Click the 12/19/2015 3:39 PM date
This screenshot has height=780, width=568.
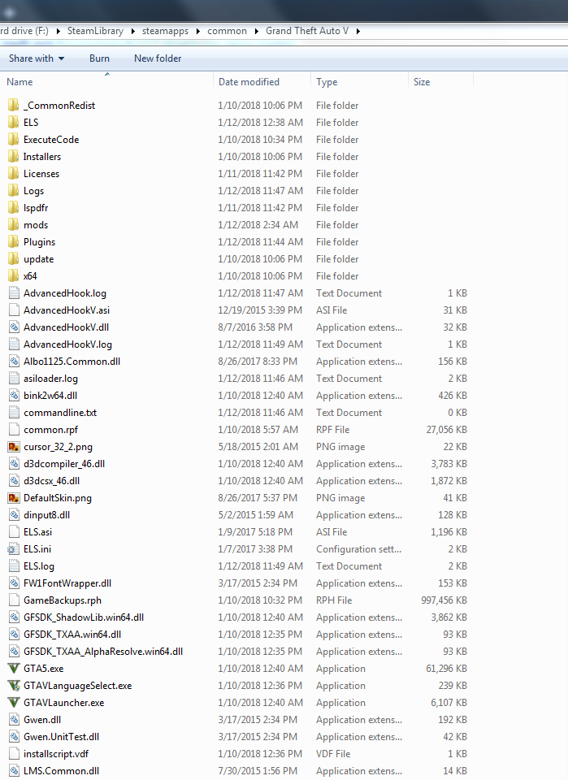[x=260, y=310]
